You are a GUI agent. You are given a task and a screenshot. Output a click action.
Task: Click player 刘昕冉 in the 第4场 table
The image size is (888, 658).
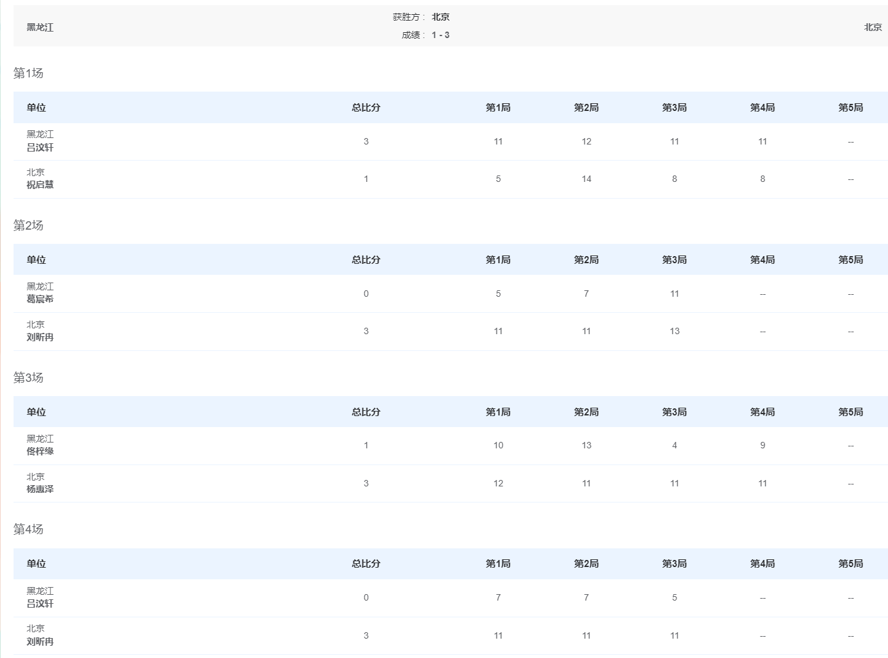click(40, 642)
